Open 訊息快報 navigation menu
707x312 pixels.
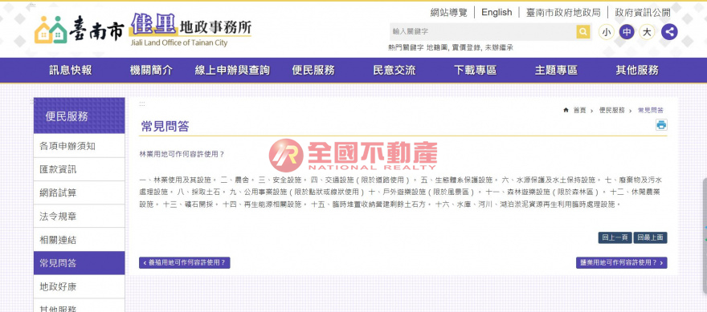[71, 71]
